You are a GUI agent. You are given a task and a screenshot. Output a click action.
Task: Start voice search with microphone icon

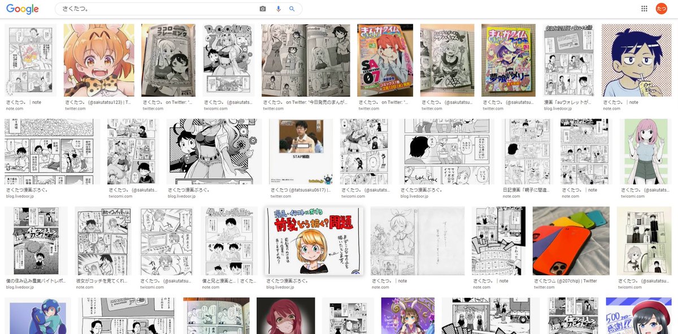pos(278,9)
